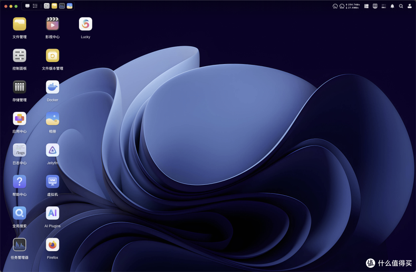The height and width of the screenshot is (272, 416).
Task: Open the Lucky app icon
Action: (86, 24)
